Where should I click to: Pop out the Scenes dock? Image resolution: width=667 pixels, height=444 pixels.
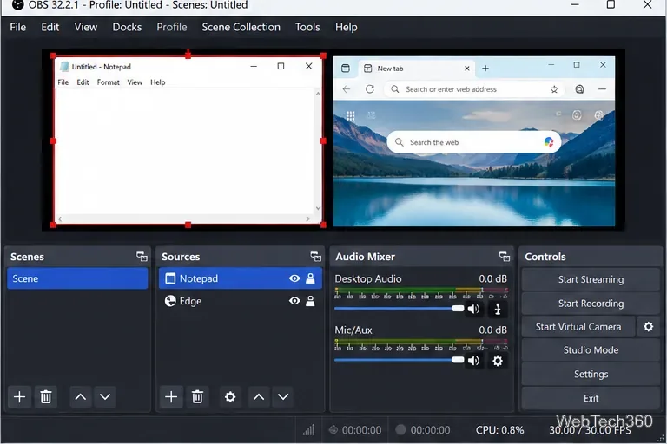click(142, 257)
